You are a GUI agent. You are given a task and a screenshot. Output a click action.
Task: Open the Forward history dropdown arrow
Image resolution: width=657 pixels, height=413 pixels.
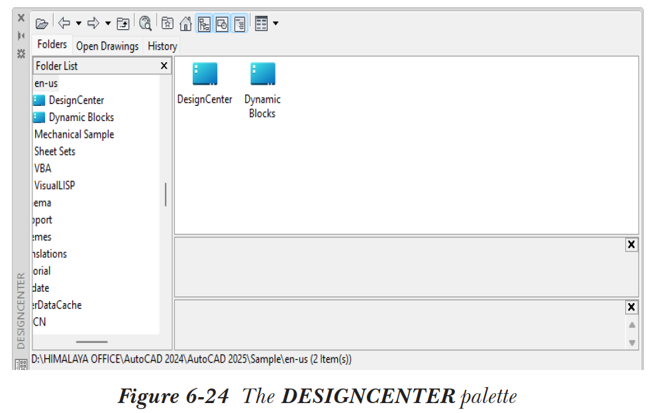click(x=108, y=23)
